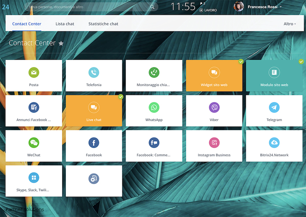Image resolution: width=306 pixels, height=217 pixels.
Task: Click the notification flag counter icon
Action: [x=202, y=3]
